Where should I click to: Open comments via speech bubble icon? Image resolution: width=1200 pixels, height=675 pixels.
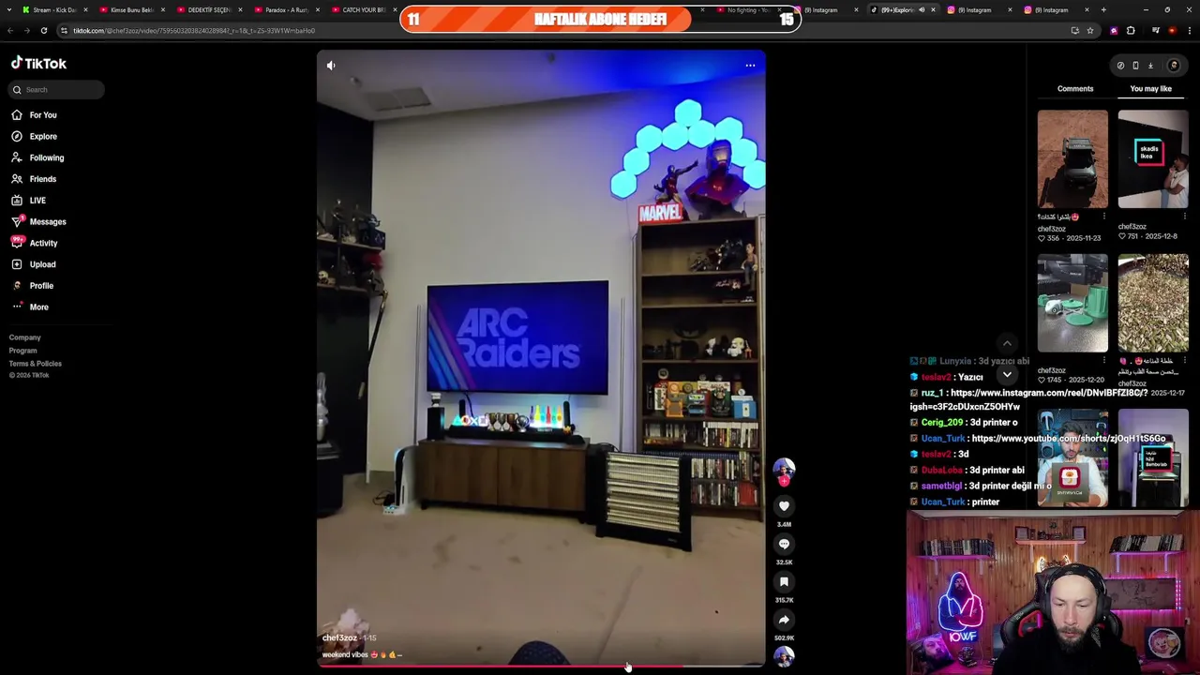[784, 544]
